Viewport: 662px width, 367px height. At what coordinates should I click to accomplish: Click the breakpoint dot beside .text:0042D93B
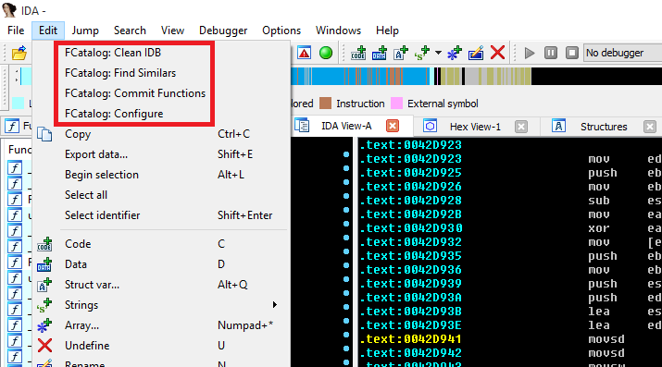click(346, 307)
